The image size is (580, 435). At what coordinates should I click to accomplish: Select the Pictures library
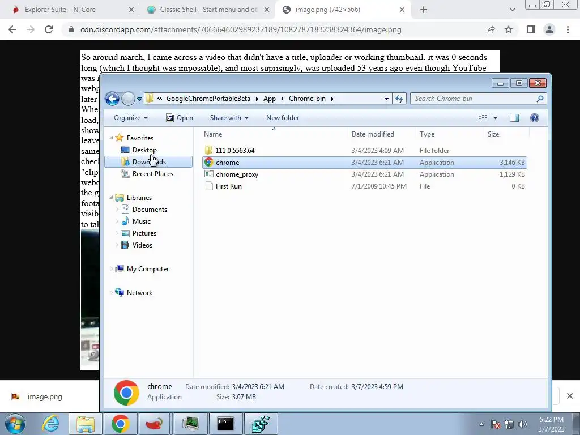point(144,233)
